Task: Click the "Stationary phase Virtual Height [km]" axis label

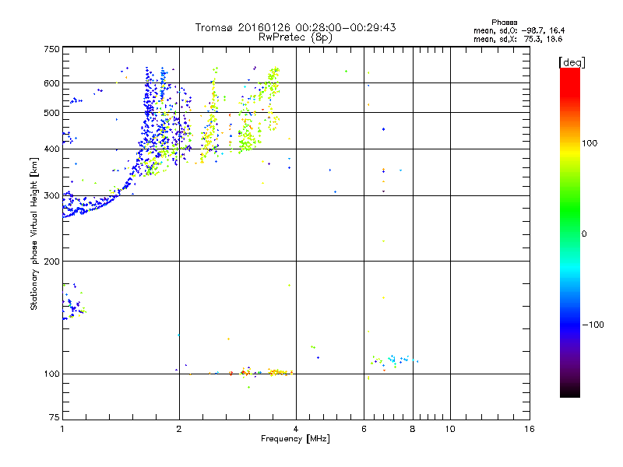Action: pos(34,233)
